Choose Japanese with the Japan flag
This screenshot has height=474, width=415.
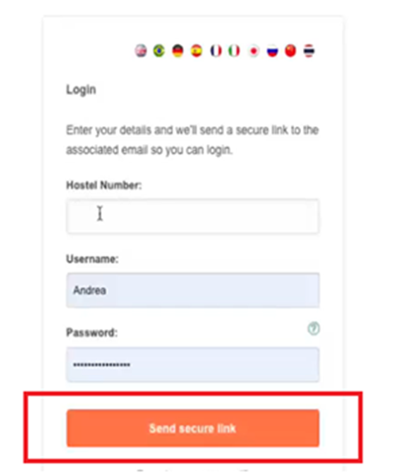pos(254,50)
